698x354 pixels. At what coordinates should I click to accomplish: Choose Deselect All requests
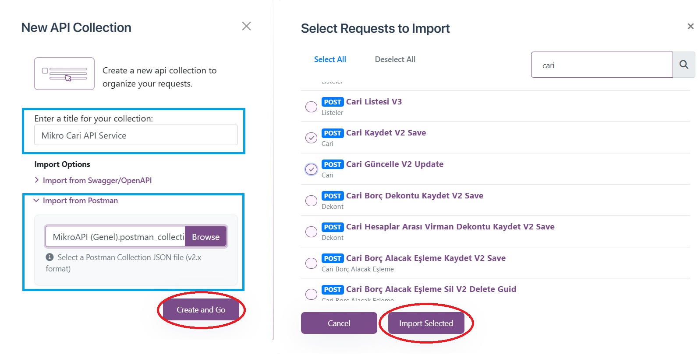395,59
